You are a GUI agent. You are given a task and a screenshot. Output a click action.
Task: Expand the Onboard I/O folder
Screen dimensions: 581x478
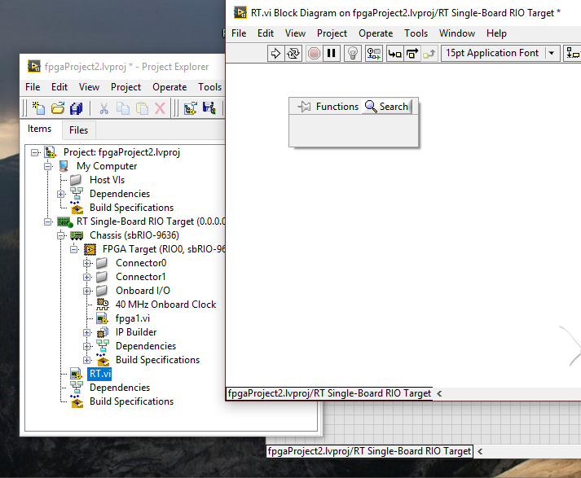click(x=86, y=291)
